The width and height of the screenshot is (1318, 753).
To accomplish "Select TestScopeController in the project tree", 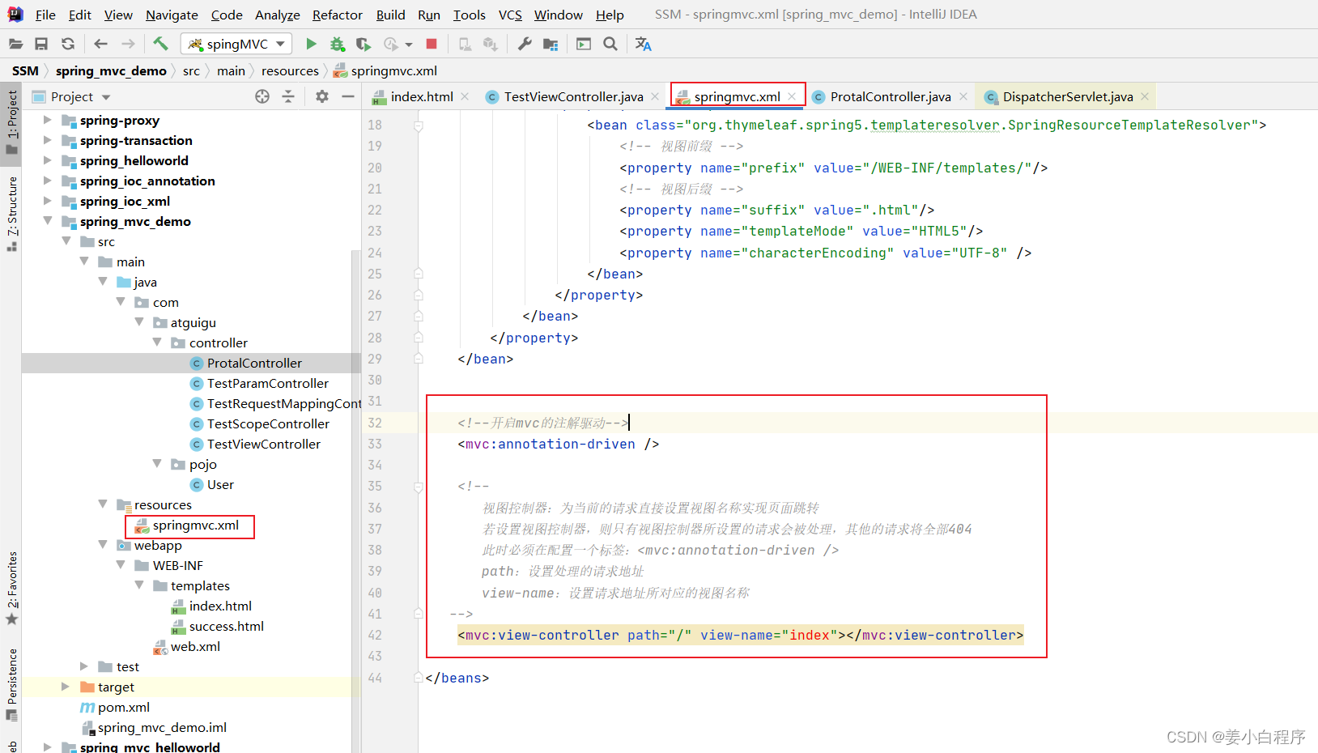I will [x=268, y=423].
